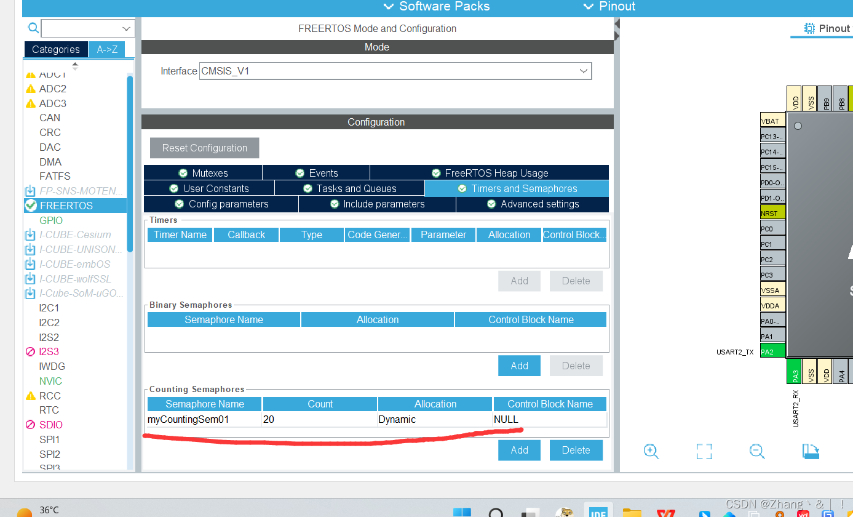Open the Interface CMSIS_V1 dropdown

click(x=395, y=71)
